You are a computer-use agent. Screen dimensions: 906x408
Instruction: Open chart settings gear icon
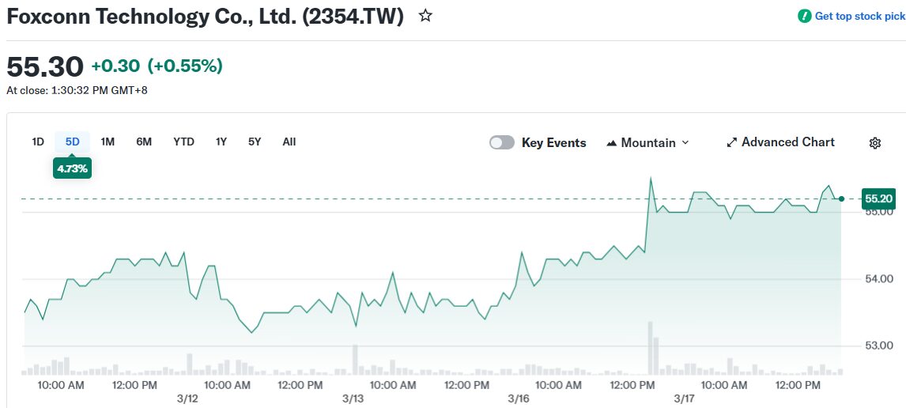coord(875,143)
